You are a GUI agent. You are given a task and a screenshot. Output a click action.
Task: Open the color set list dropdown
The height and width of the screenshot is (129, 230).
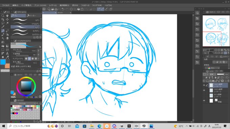click(23, 103)
